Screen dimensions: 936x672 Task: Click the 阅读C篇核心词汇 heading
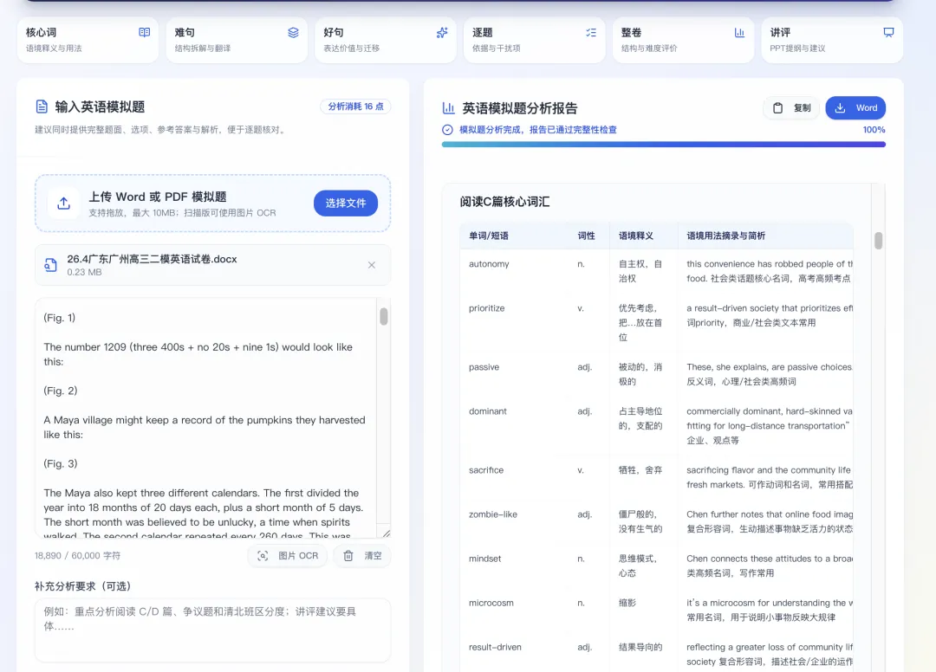click(505, 202)
